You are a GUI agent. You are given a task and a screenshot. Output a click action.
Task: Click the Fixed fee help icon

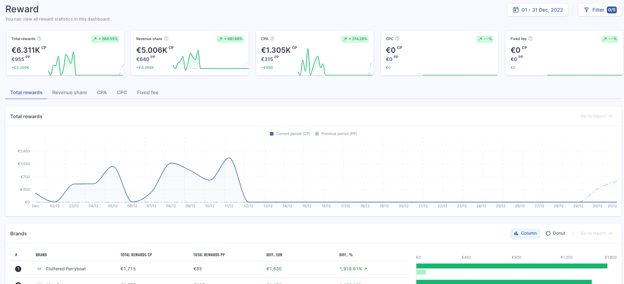[530, 39]
